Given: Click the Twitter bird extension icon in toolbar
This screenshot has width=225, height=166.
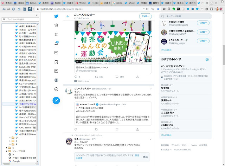Looking at the screenshot, I should click(x=197, y=9).
